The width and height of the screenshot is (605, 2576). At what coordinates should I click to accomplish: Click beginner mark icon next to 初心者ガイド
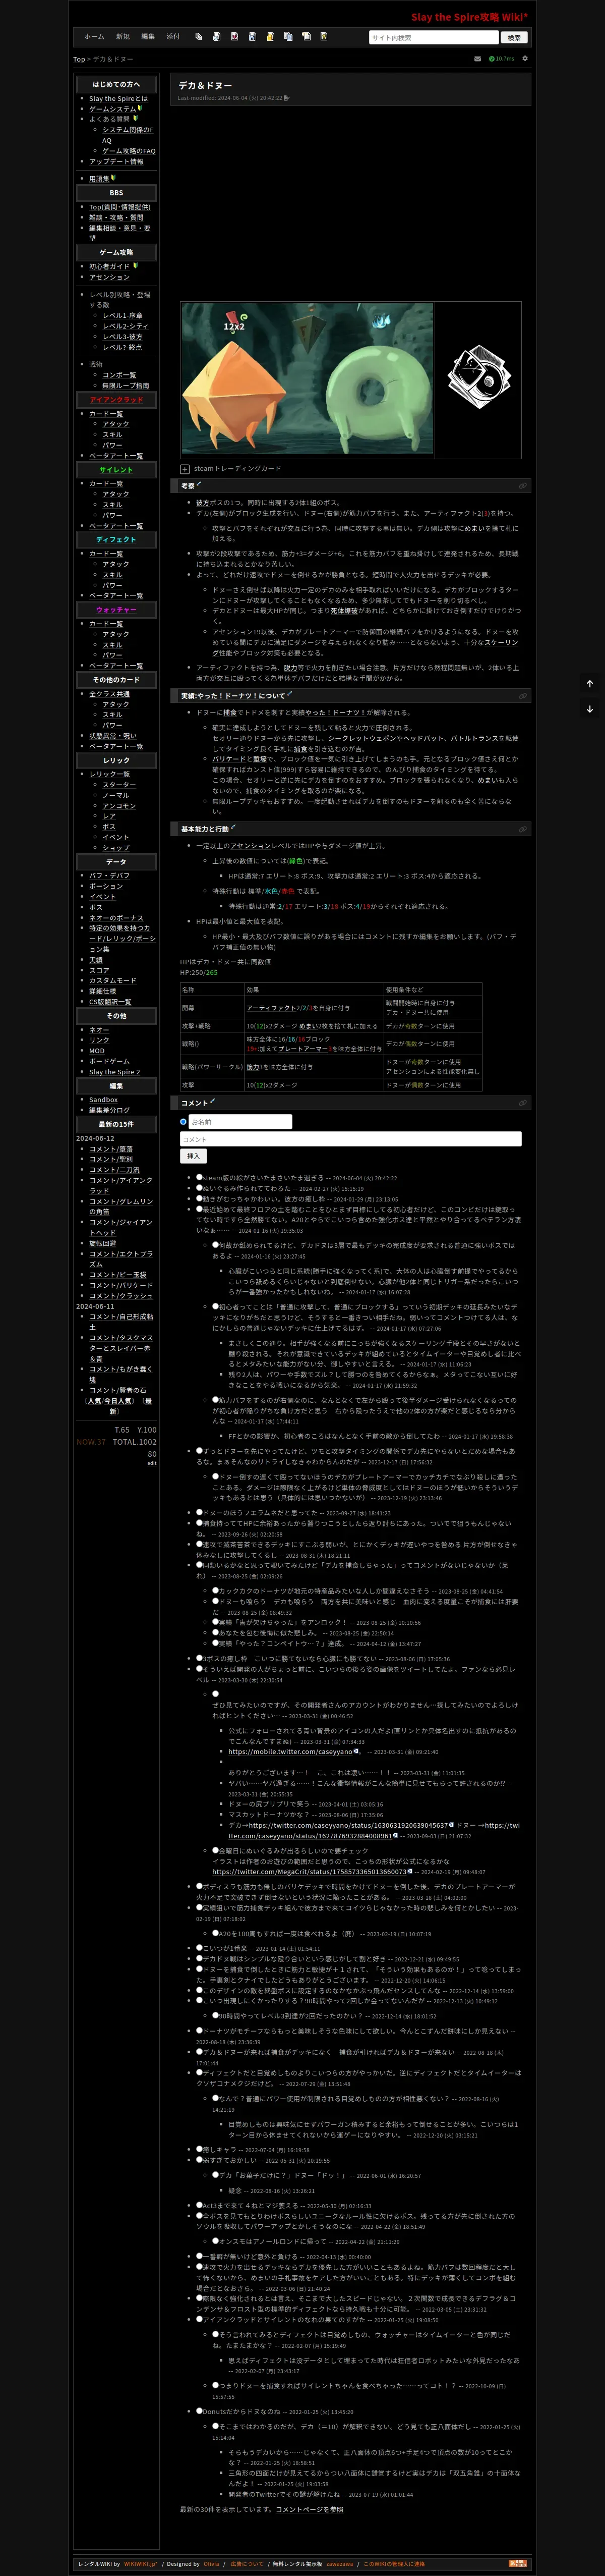point(135,266)
